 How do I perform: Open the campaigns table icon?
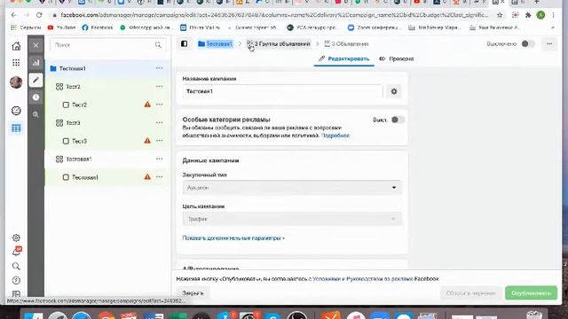click(16, 128)
